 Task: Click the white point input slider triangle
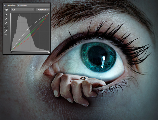(x=49, y=52)
